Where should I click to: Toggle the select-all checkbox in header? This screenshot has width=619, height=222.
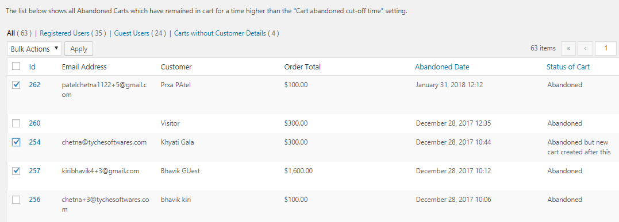(x=16, y=66)
